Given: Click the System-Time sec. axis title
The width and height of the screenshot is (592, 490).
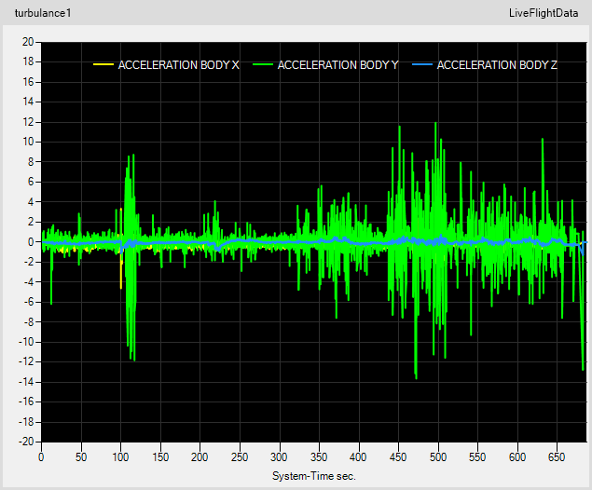Looking at the screenshot, I should click(313, 475).
